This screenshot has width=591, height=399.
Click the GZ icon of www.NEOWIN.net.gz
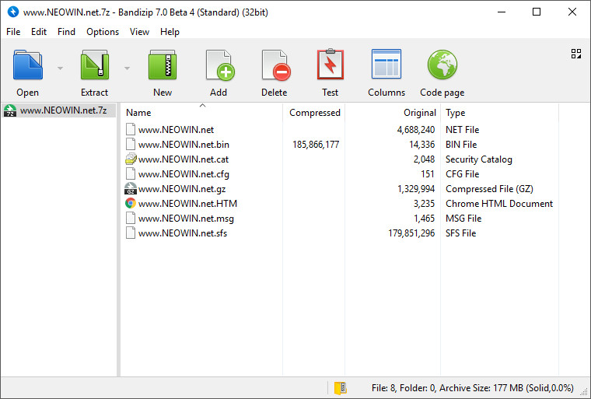131,188
